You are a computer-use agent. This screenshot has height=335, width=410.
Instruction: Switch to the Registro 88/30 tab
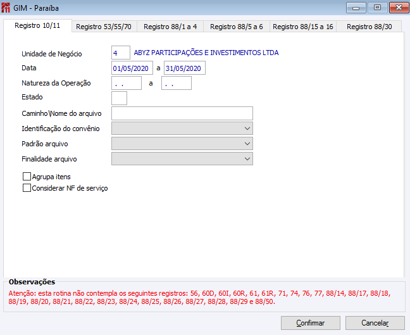point(369,27)
